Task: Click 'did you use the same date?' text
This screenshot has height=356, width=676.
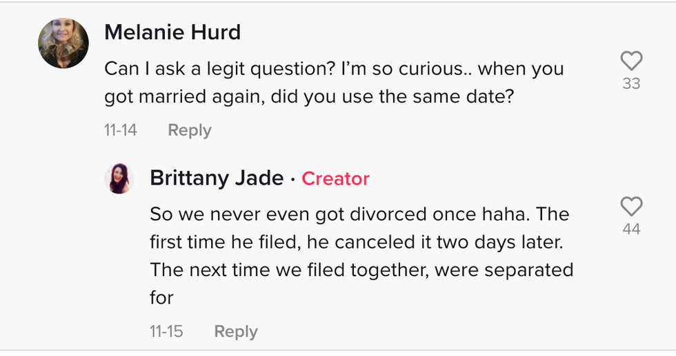Action: pyautogui.click(x=392, y=97)
